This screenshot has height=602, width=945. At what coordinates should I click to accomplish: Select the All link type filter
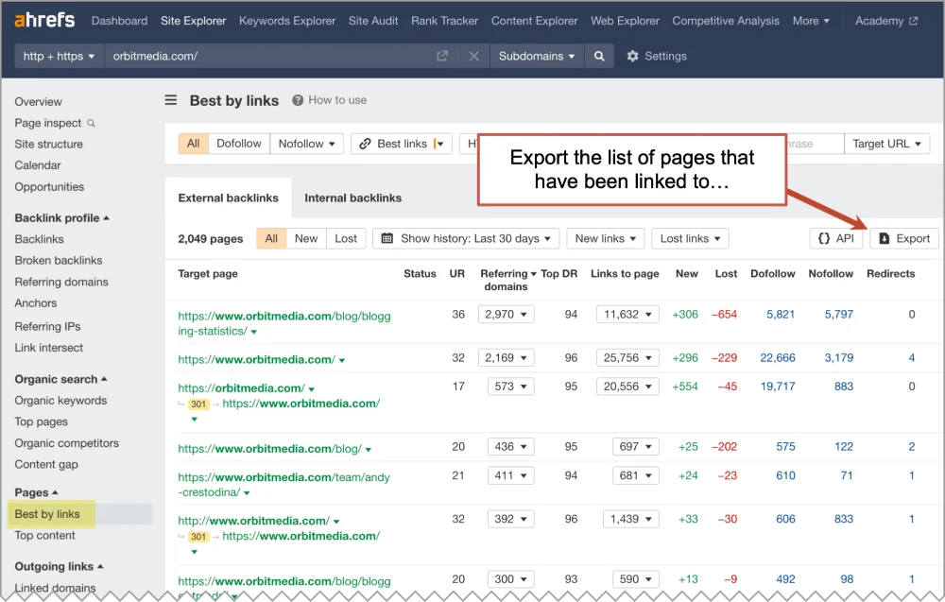click(x=193, y=144)
